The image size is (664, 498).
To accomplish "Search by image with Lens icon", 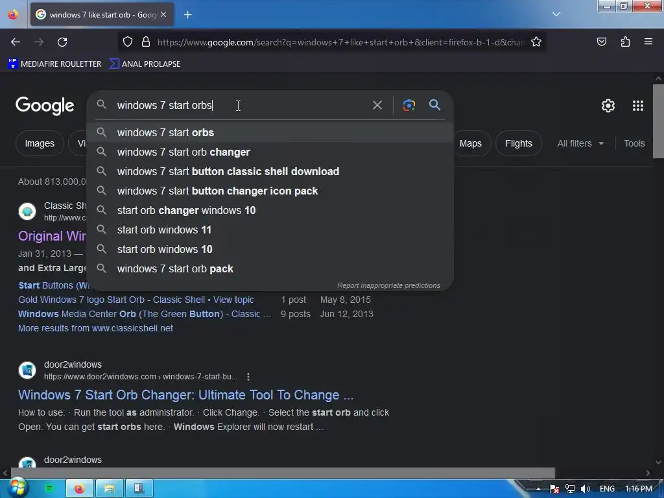I will coord(409,105).
